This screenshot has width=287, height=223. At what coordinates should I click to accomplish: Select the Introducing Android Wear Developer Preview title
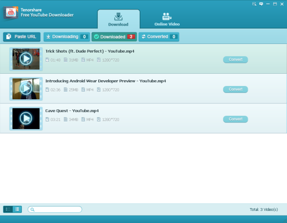pyautogui.click(x=106, y=81)
